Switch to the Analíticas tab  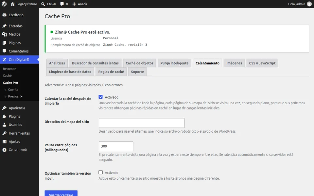coord(57,63)
